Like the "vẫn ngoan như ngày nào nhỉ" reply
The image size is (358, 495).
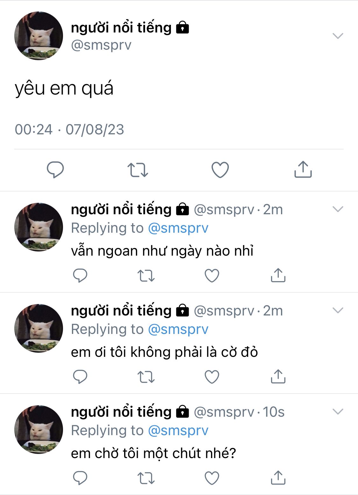212,276
